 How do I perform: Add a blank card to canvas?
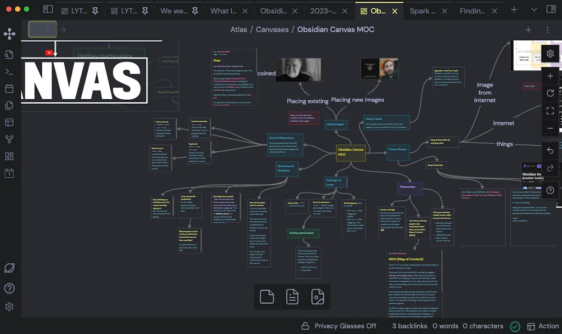pyautogui.click(x=267, y=297)
